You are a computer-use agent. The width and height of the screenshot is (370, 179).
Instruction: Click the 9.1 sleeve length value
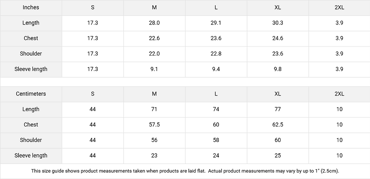(x=154, y=69)
